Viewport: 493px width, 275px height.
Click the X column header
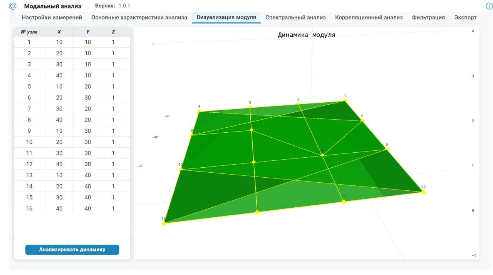(x=59, y=32)
